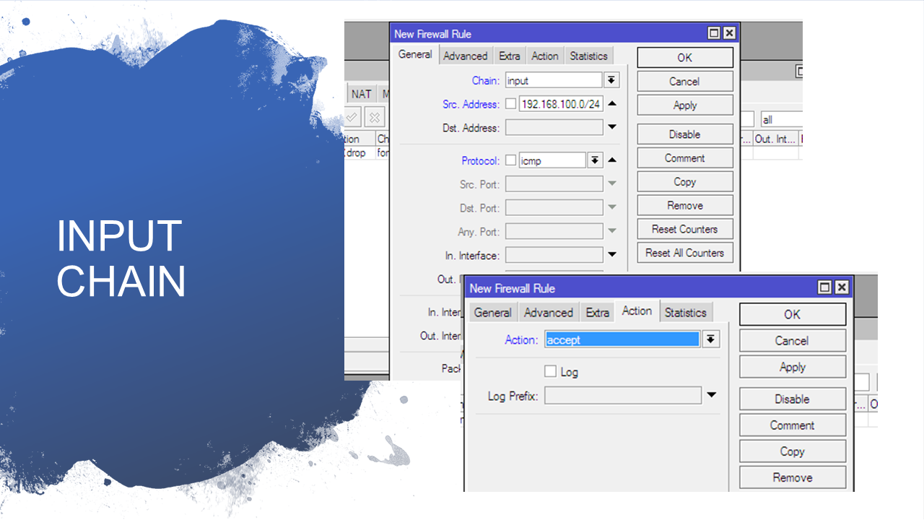Toggle the Protocol invert checkbox
This screenshot has height=520, width=924.
pyautogui.click(x=511, y=160)
